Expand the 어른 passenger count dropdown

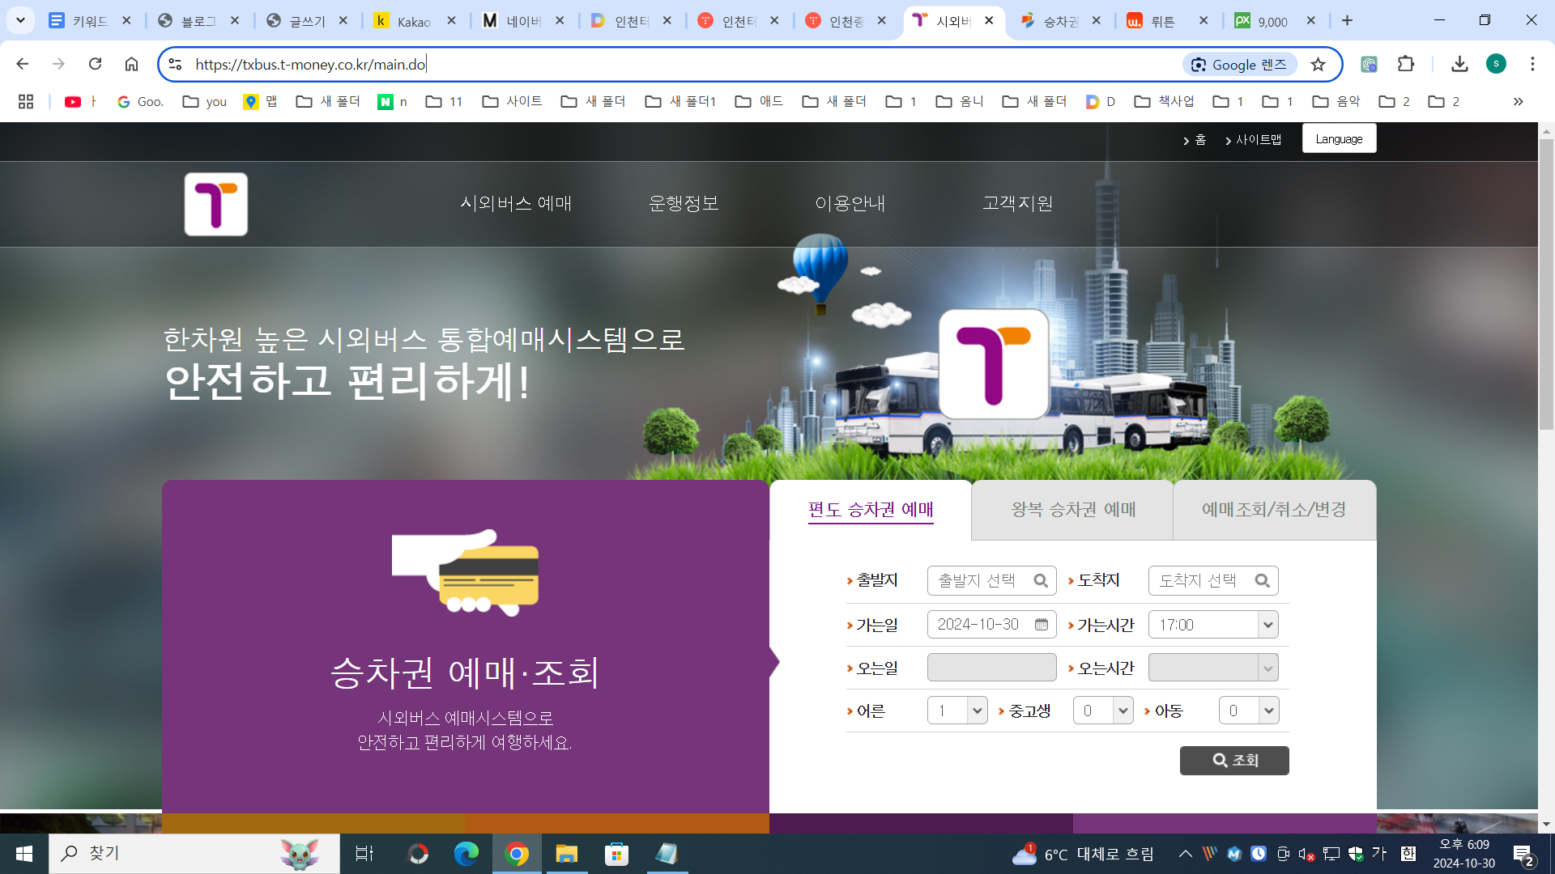click(977, 711)
